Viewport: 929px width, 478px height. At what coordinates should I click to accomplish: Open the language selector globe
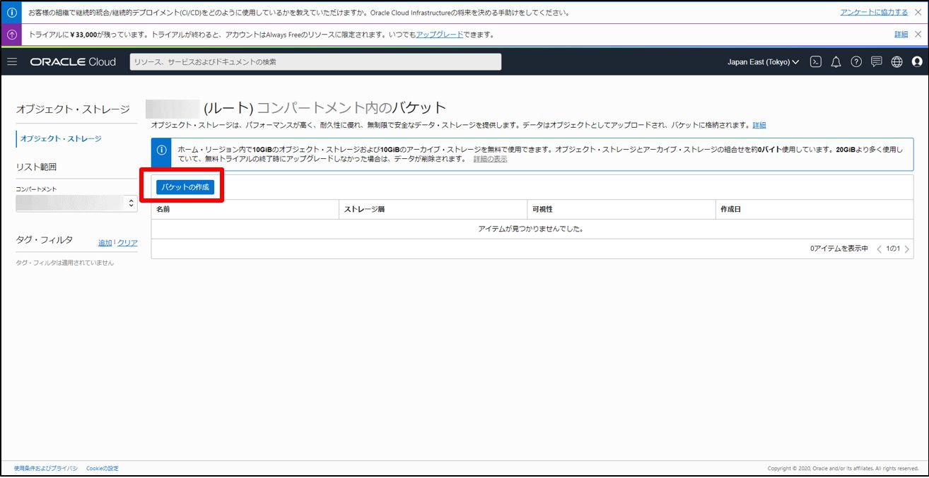point(895,61)
